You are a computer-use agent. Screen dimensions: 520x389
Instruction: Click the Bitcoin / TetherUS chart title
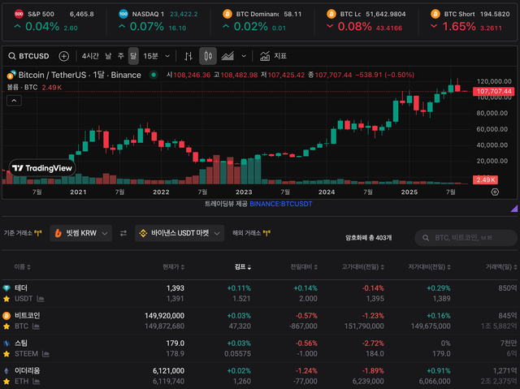coord(80,75)
